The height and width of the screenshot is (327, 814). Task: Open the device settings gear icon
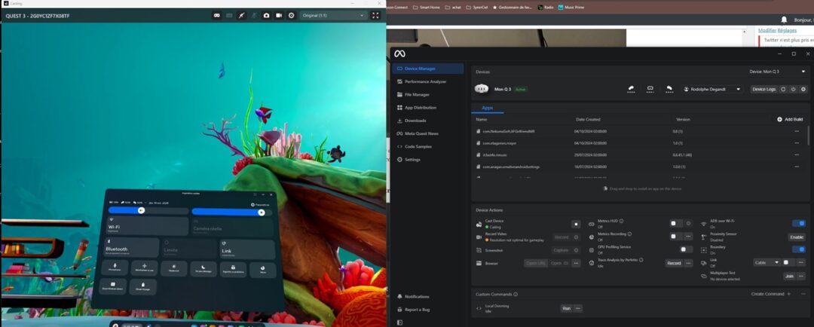pyautogui.click(x=803, y=89)
